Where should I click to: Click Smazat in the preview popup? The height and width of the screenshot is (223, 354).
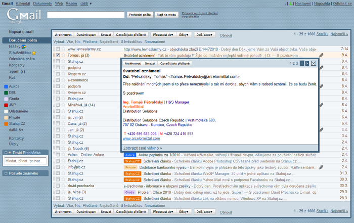coord(150,63)
